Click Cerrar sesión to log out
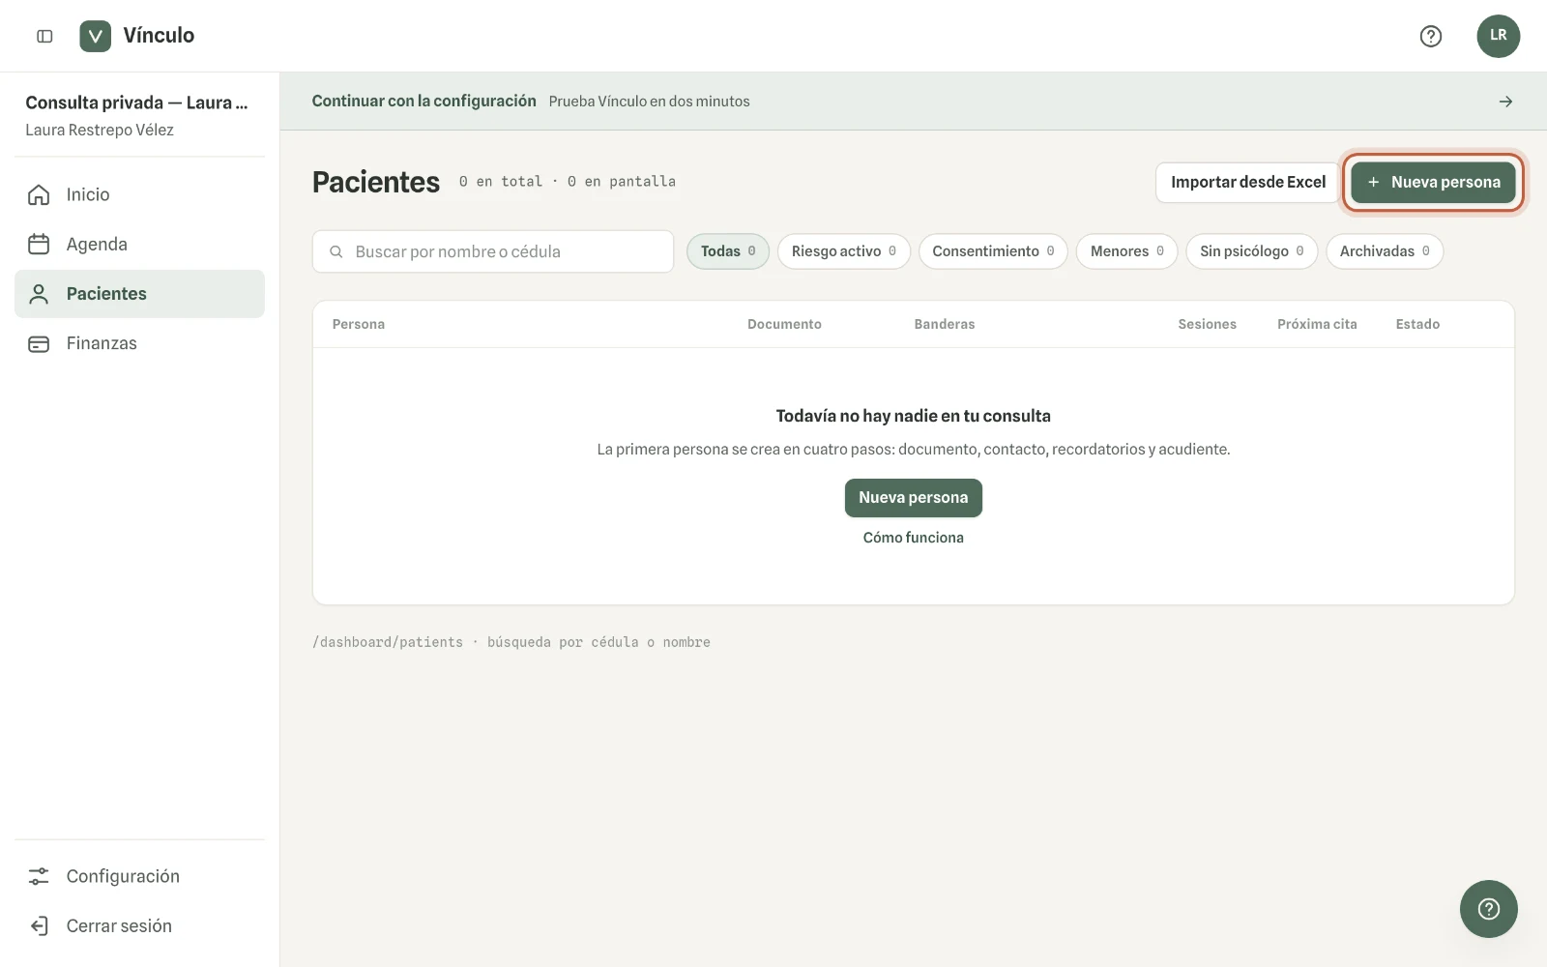Image resolution: width=1547 pixels, height=967 pixels. 139,925
